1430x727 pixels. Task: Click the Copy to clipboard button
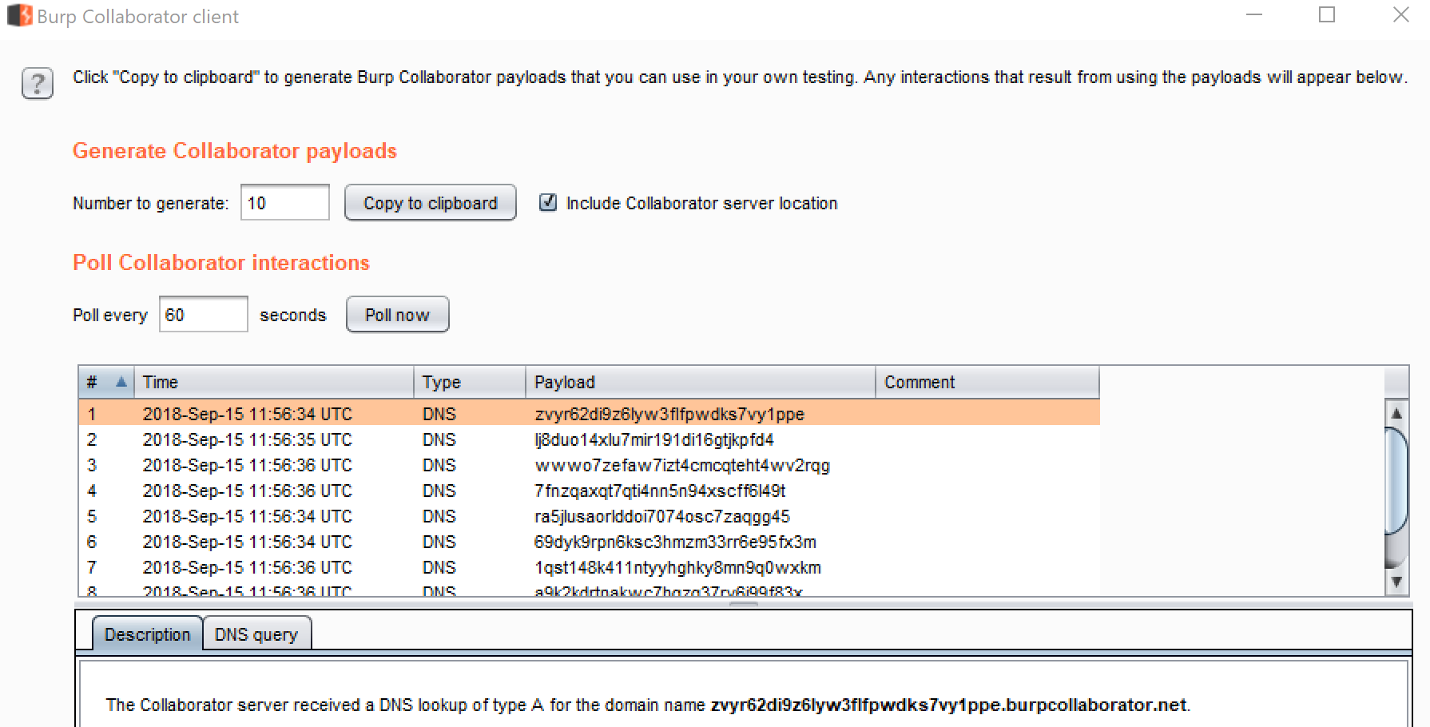click(430, 202)
